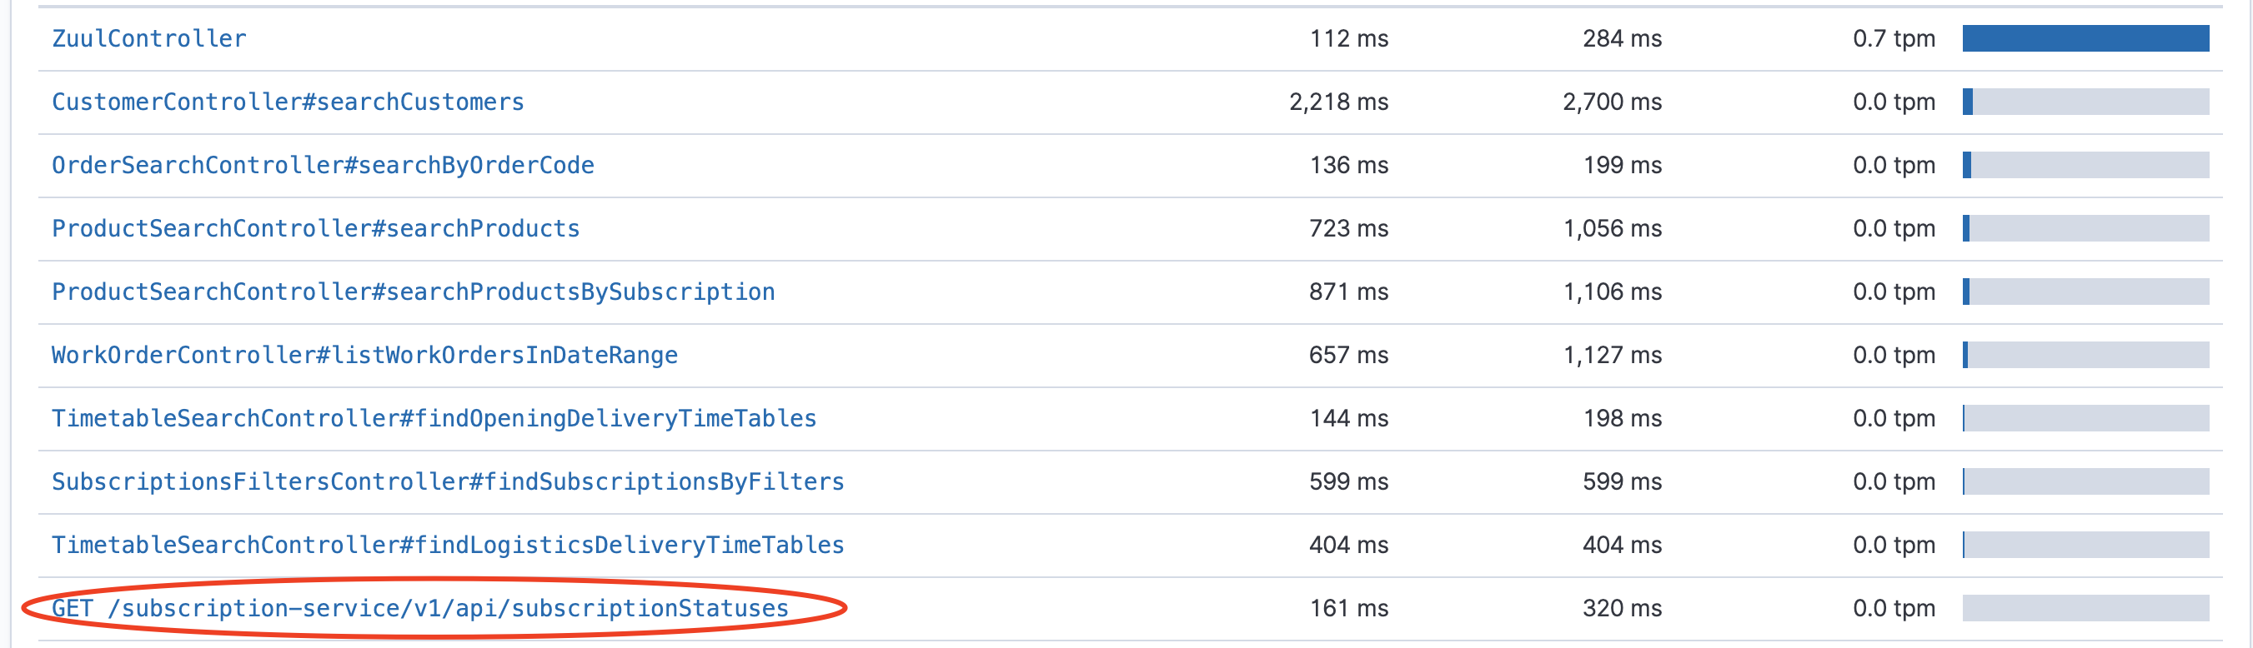Open TimetableSearchController#findLogisticsDeliveryTimeTables link
The width and height of the screenshot is (2253, 648).
[x=448, y=545]
